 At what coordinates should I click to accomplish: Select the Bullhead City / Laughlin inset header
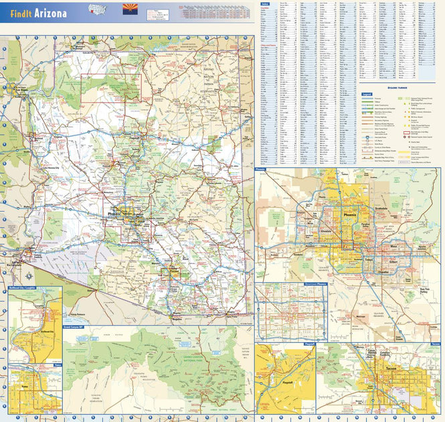point(25,289)
